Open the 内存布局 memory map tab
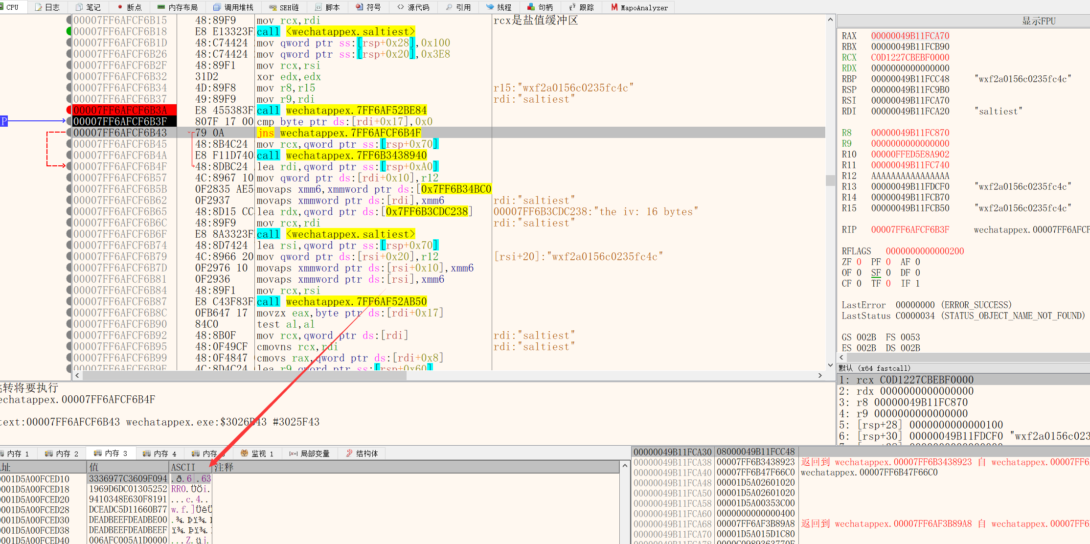Image resolution: width=1090 pixels, height=544 pixels. 178,7
